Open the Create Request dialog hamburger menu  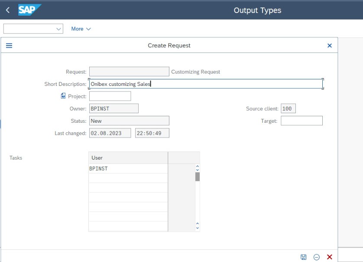pyautogui.click(x=9, y=46)
